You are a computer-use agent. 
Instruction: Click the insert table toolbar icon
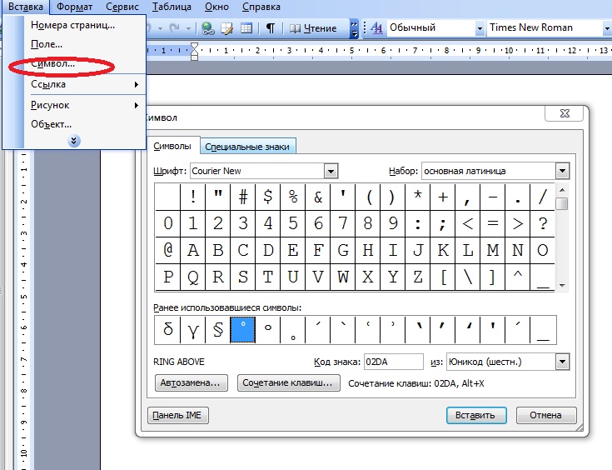pyautogui.click(x=246, y=28)
